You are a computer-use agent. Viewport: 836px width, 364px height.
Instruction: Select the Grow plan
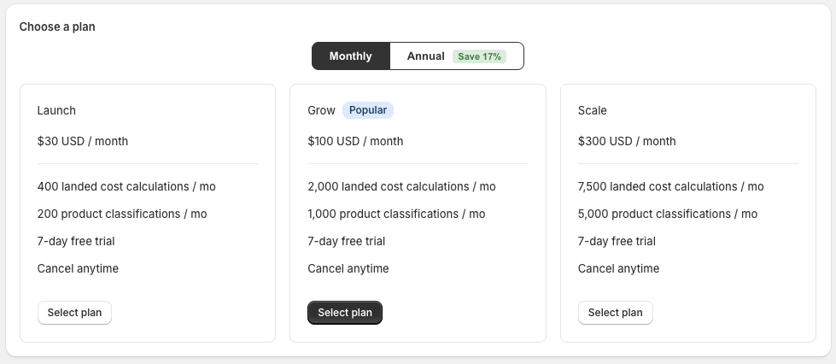(x=345, y=313)
